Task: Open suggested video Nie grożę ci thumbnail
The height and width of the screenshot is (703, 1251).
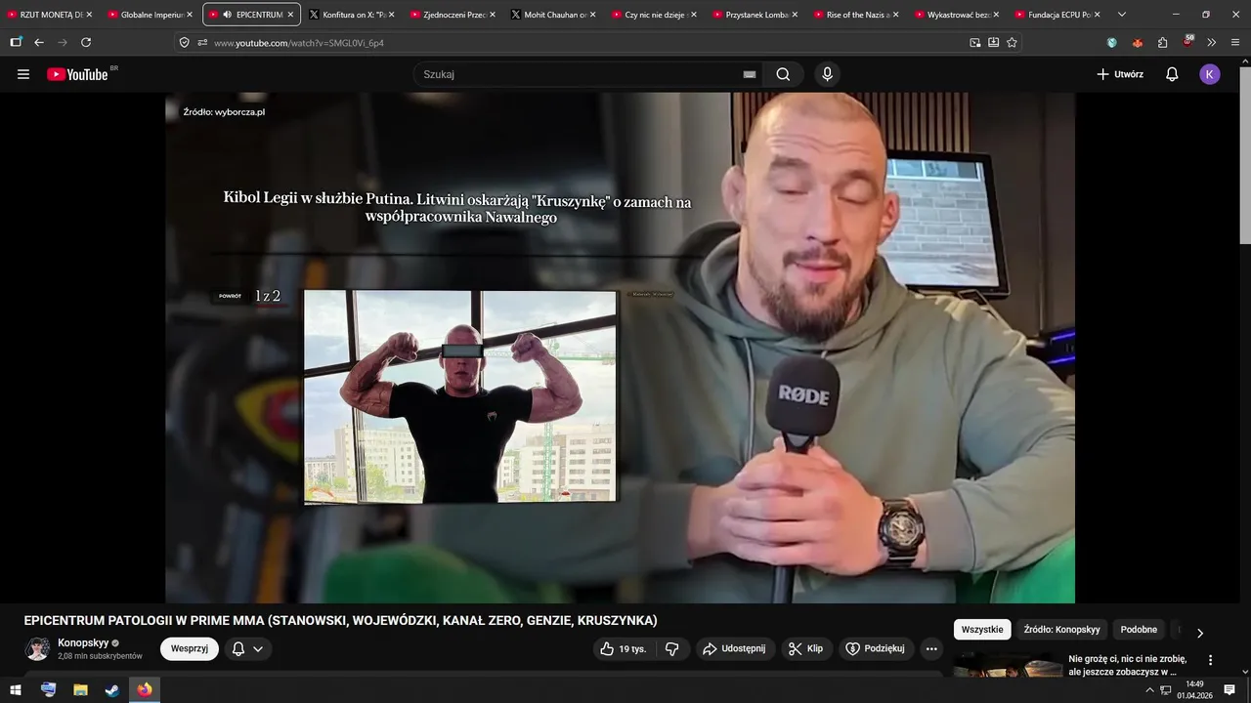Action: point(1008,666)
